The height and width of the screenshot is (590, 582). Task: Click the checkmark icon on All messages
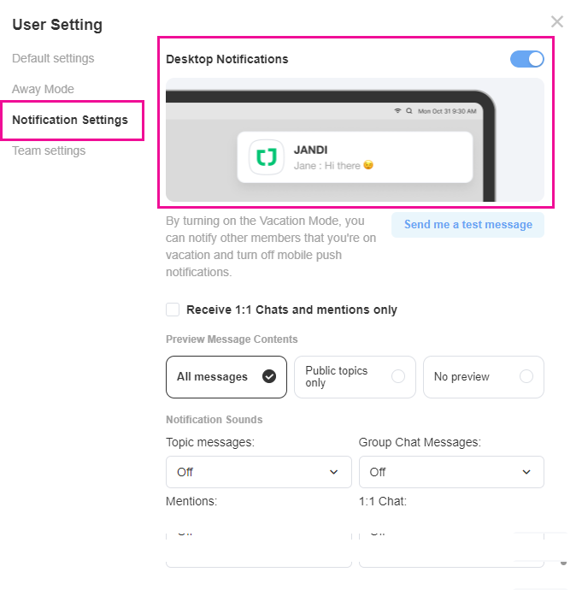(269, 376)
